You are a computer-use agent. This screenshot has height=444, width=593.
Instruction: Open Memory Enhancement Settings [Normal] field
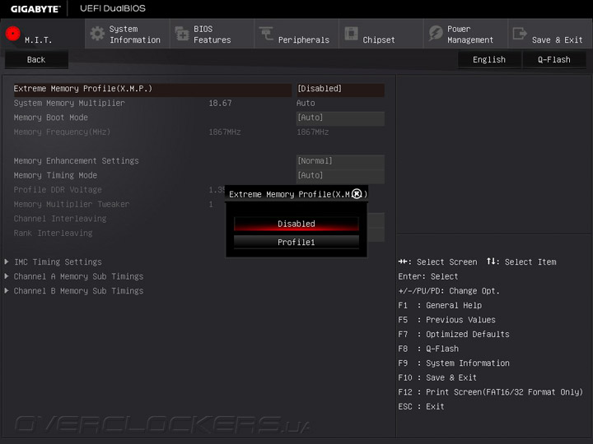pos(340,161)
